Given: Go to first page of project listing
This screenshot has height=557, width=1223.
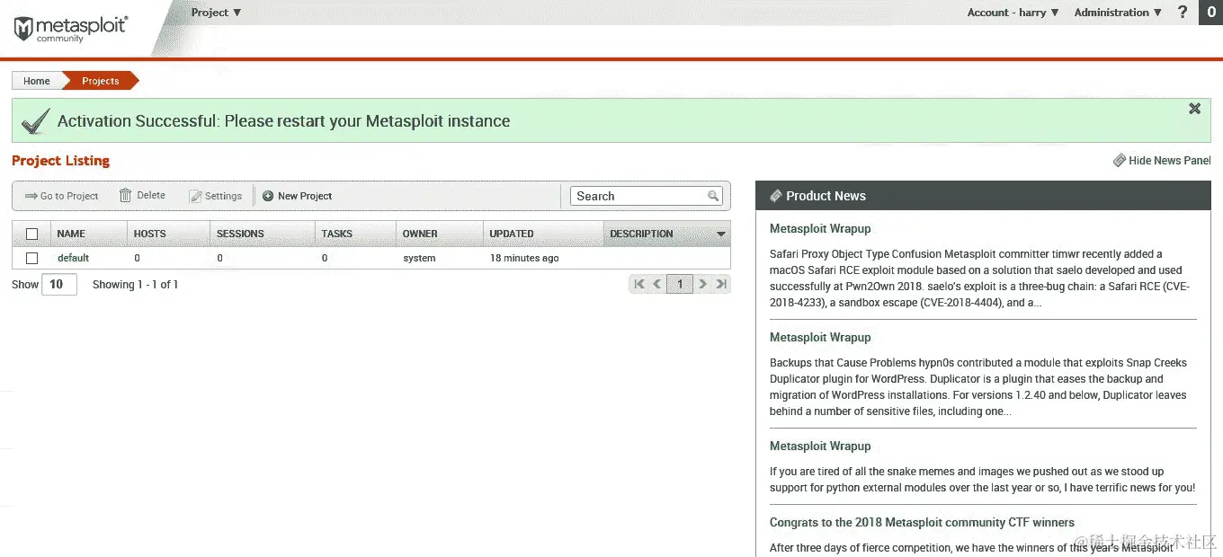Looking at the screenshot, I should (x=639, y=284).
